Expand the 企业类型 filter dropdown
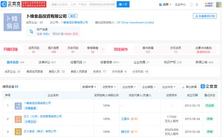Screen dimensions: 222x137 click(x=149, y=87)
